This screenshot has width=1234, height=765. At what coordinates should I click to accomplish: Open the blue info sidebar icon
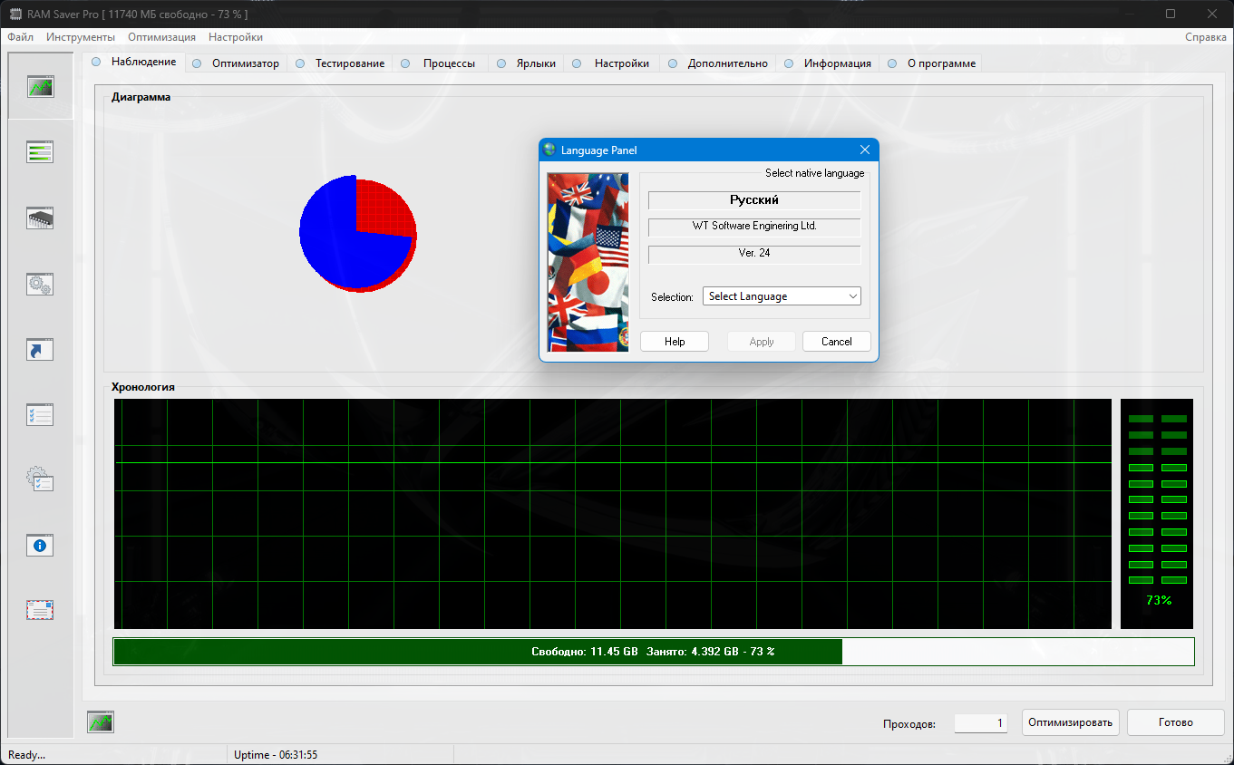click(x=40, y=546)
